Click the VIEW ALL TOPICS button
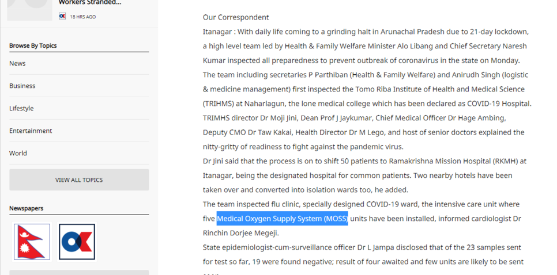 tap(79, 179)
